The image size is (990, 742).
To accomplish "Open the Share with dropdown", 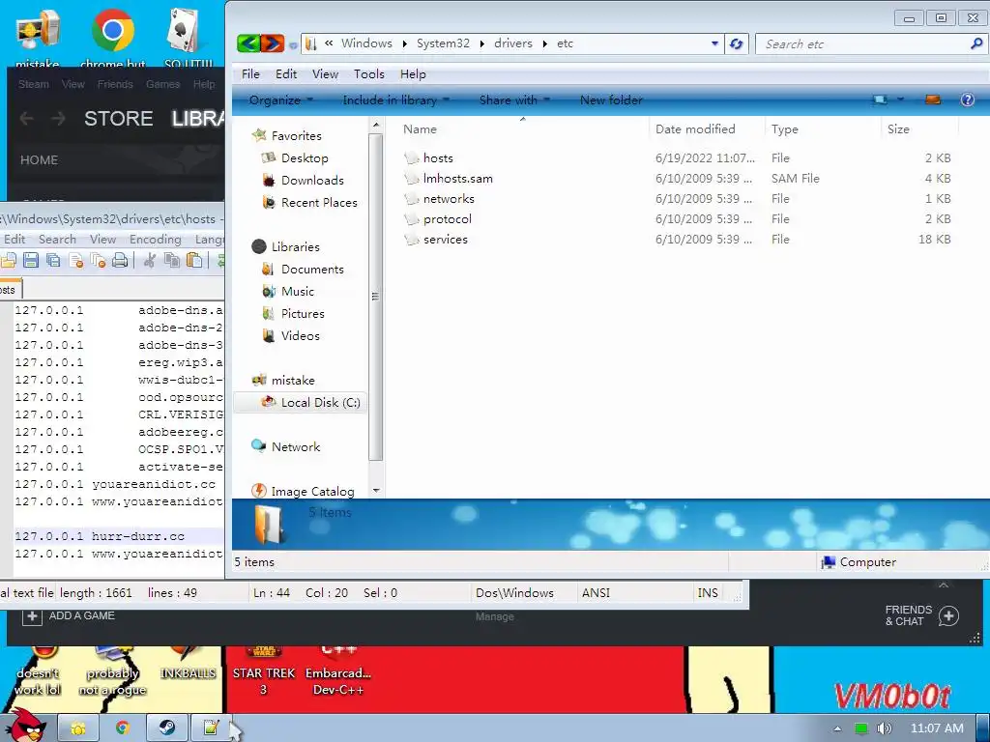I will point(514,100).
